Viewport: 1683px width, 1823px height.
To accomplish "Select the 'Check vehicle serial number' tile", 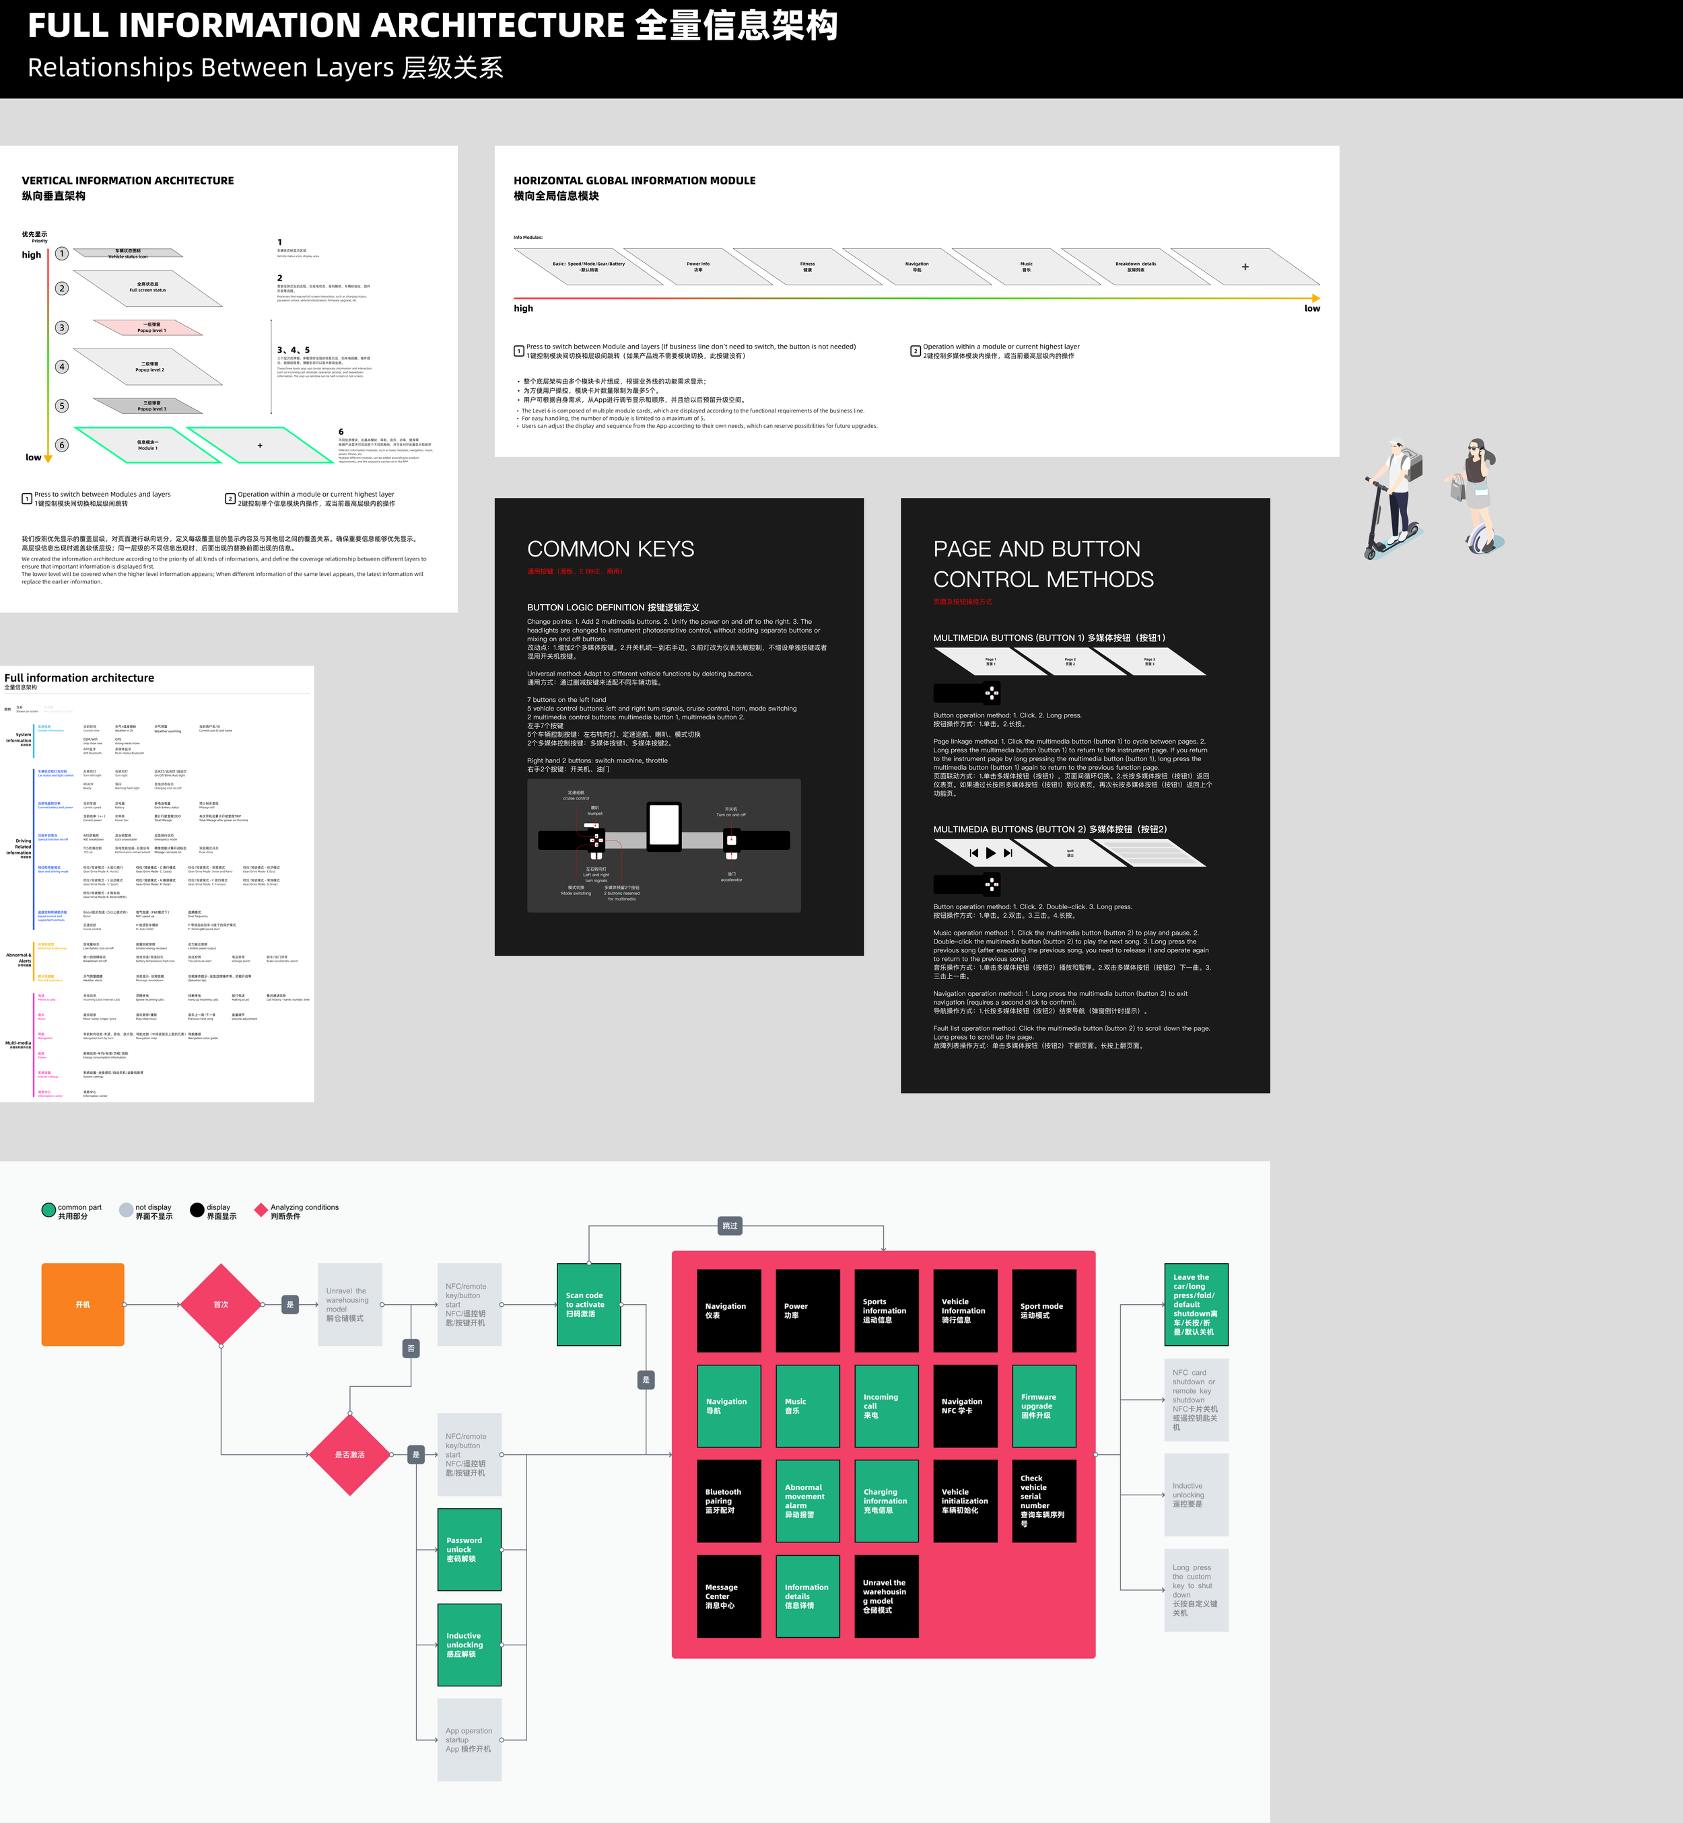I will (1043, 1501).
